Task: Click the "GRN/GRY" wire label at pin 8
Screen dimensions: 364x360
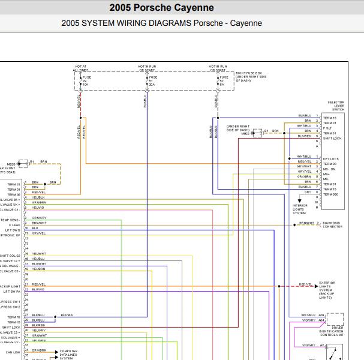Action: (x=39, y=218)
